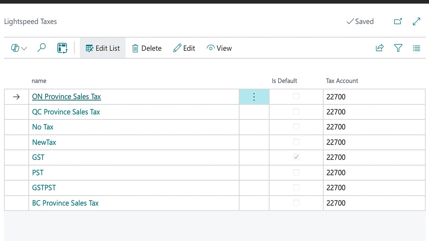Show more options for ON Province Sales Tax
Screen dimensions: 429x241
point(254,97)
